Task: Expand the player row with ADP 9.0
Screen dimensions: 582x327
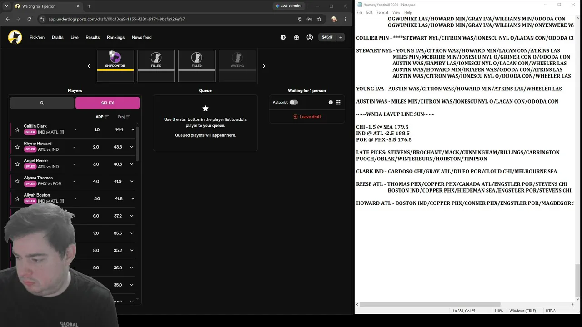Action: tap(132, 268)
